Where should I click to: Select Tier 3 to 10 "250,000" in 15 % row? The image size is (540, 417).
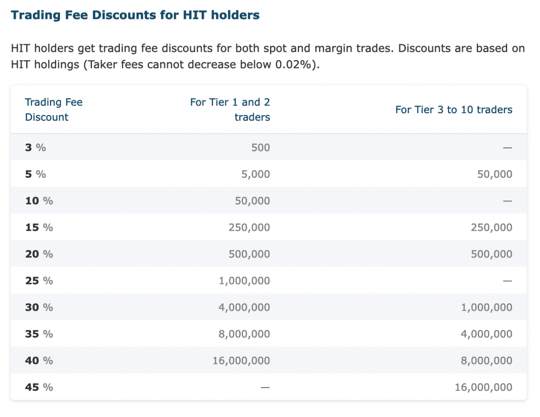[491, 227]
